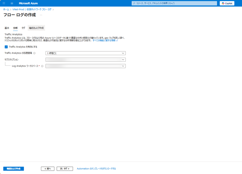Open the ellipsis menu next to page title
Image resolution: width=242 pixels, height=174 pixels.
[41, 15]
